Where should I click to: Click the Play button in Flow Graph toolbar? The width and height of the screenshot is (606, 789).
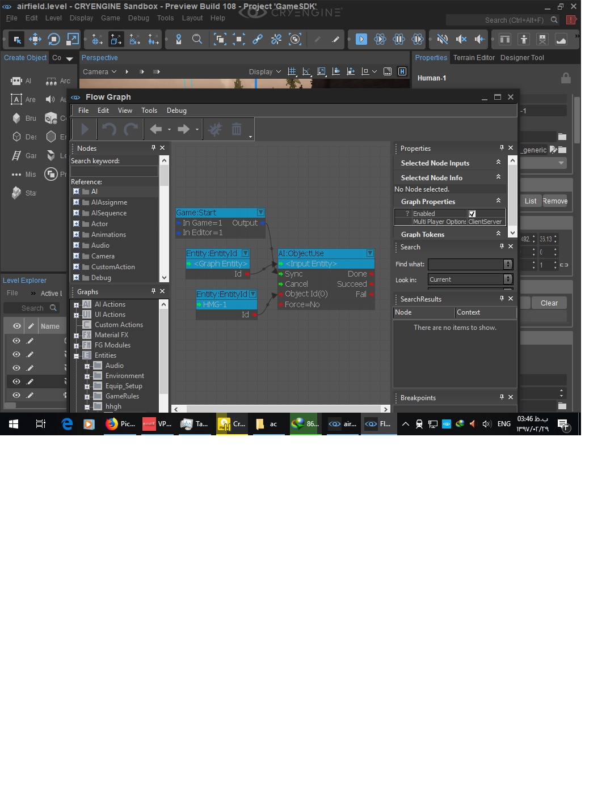click(x=85, y=129)
